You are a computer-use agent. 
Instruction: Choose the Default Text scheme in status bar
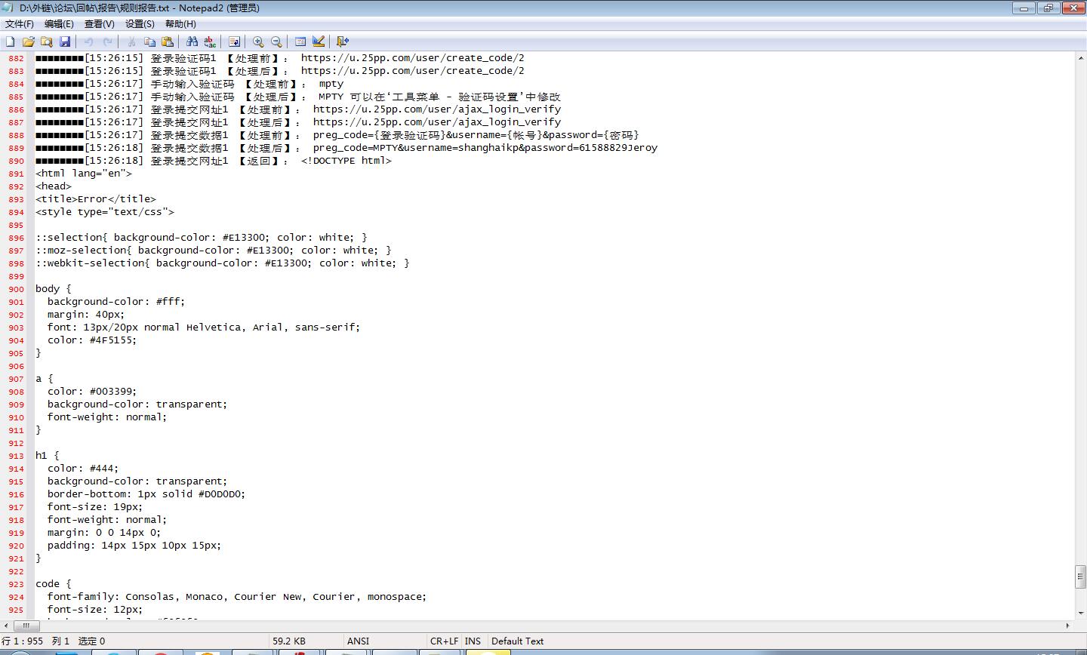tap(517, 641)
